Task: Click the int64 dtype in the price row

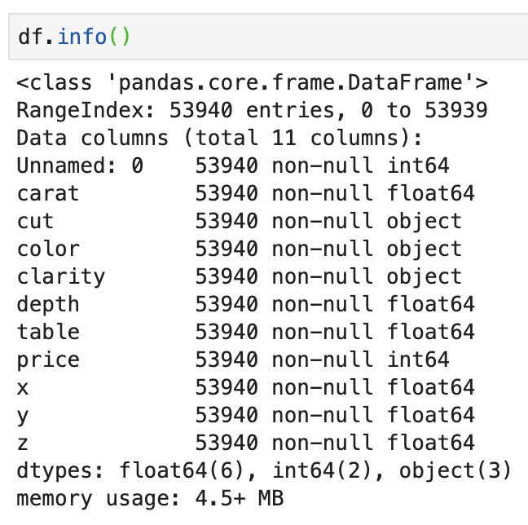Action: 418,360
